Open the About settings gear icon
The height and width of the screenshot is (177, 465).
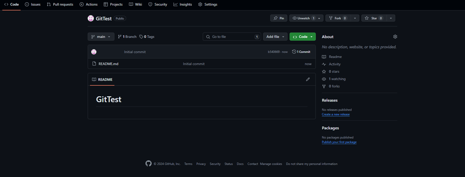click(395, 37)
